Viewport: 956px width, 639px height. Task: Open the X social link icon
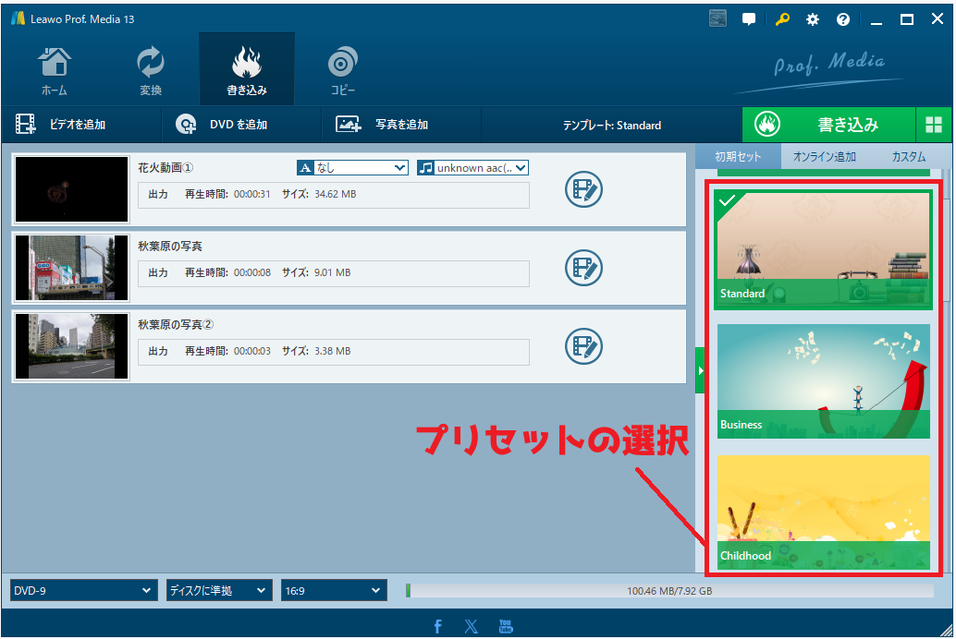pyautogui.click(x=471, y=626)
